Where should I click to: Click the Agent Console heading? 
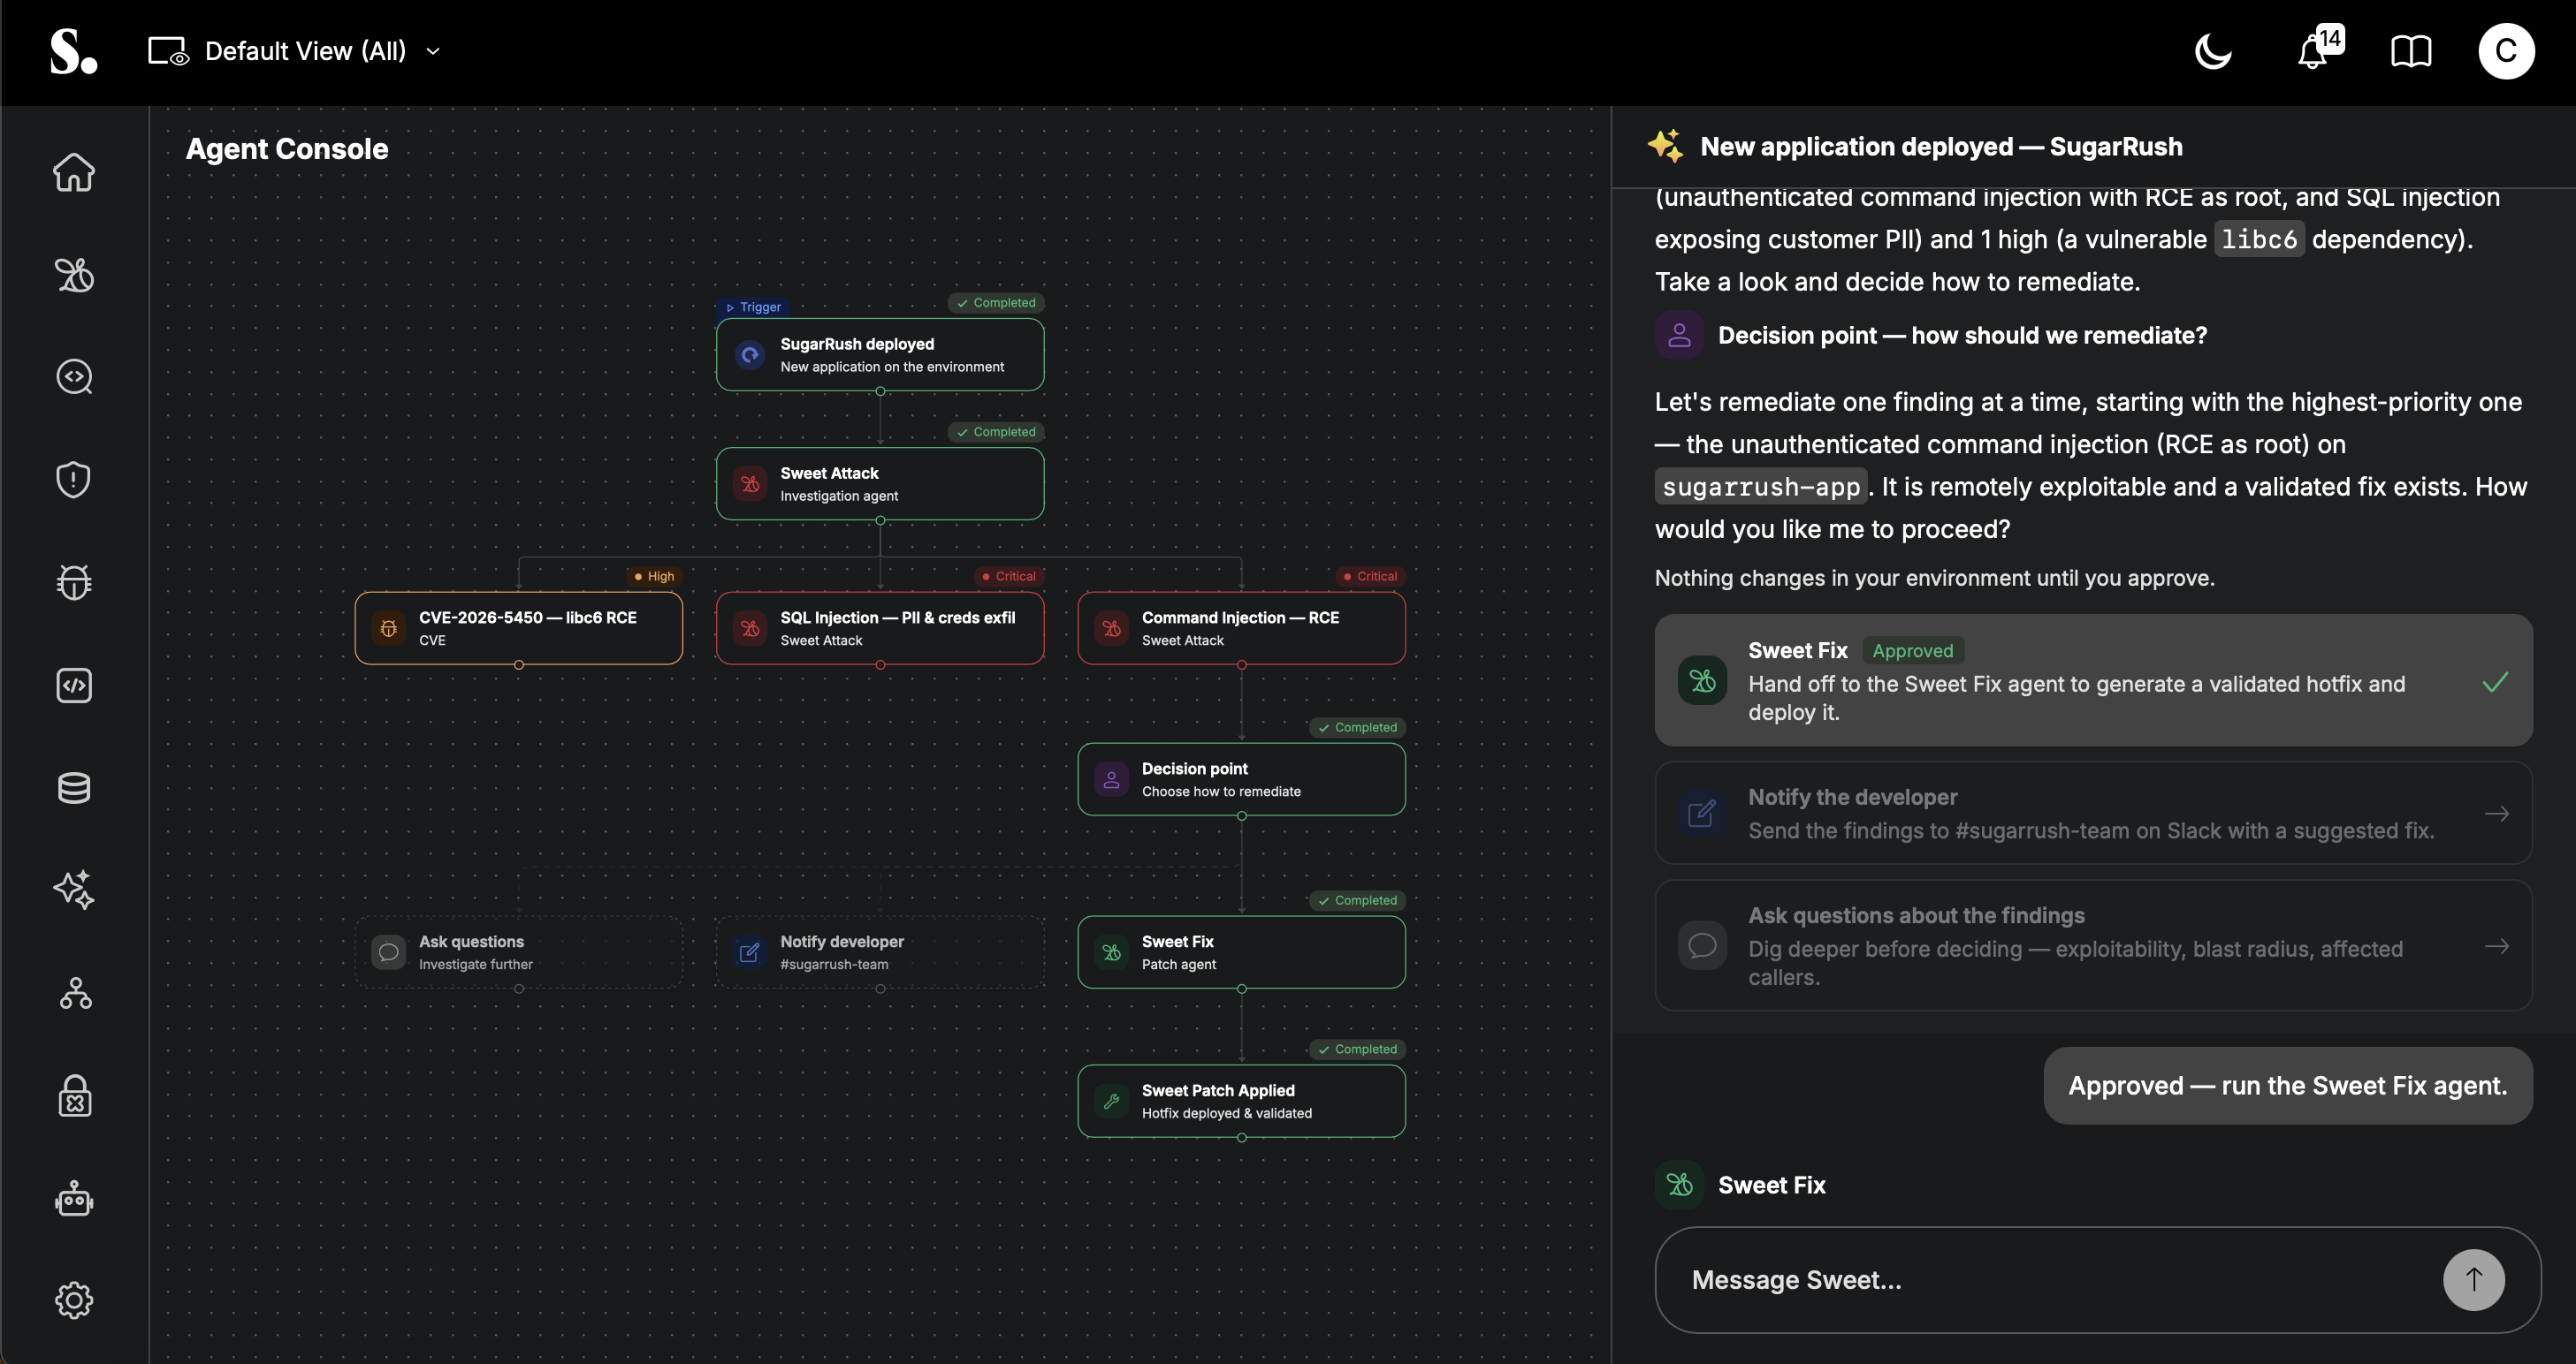tap(287, 149)
